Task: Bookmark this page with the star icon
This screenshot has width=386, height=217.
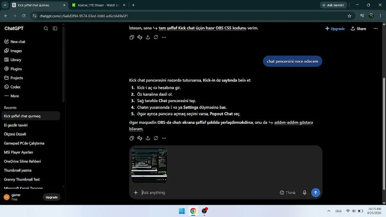Action: tap(350, 16)
